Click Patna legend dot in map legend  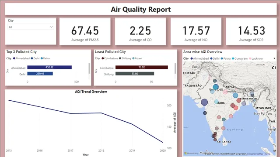[222, 58]
